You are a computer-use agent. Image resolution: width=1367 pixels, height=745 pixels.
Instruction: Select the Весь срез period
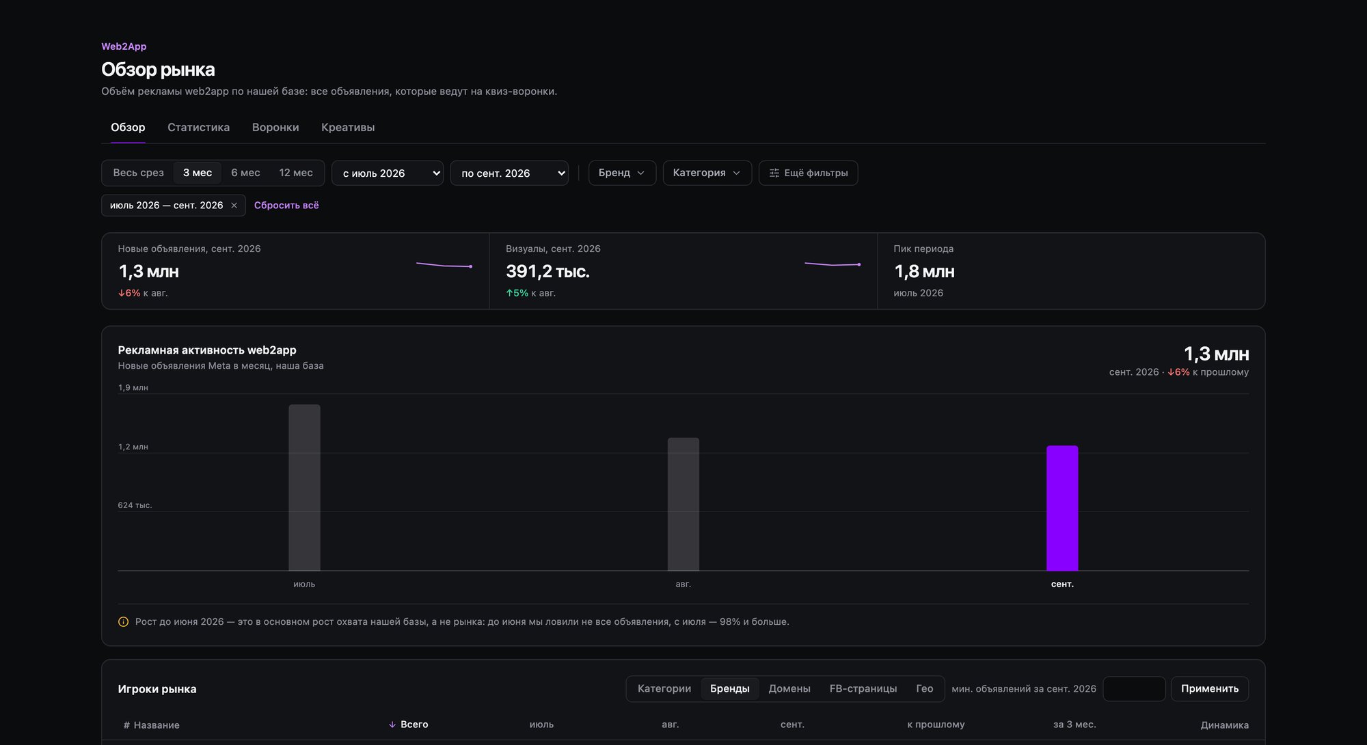point(138,173)
